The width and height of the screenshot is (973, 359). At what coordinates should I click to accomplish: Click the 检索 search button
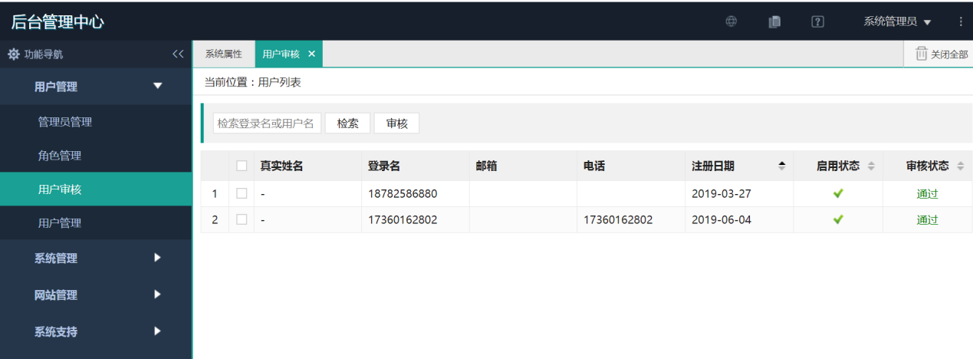pyautogui.click(x=348, y=124)
